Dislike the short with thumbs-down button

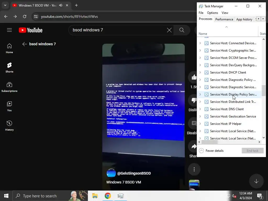[x=193, y=100]
